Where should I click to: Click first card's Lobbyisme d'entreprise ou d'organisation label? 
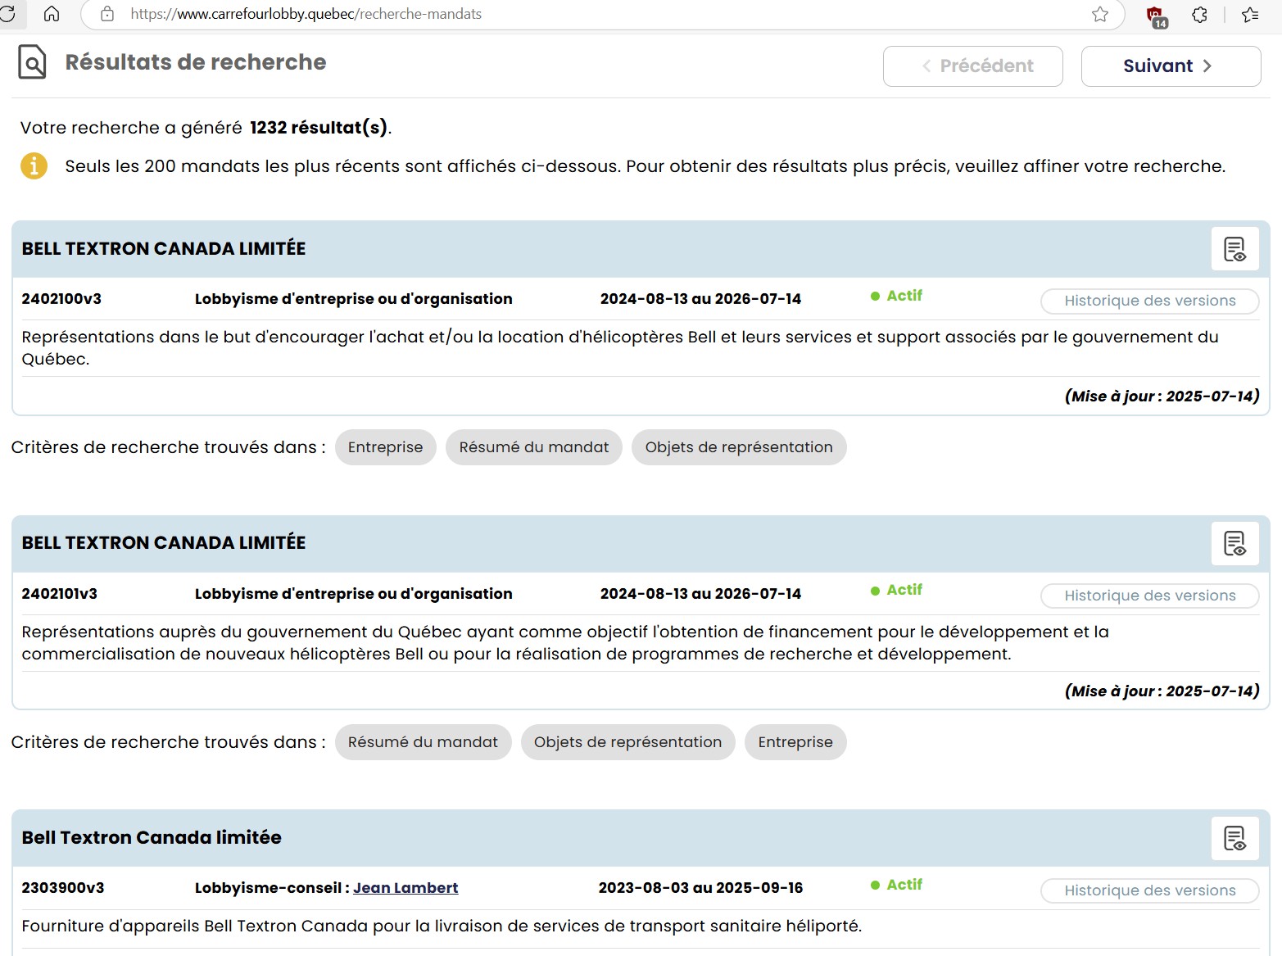coord(354,299)
